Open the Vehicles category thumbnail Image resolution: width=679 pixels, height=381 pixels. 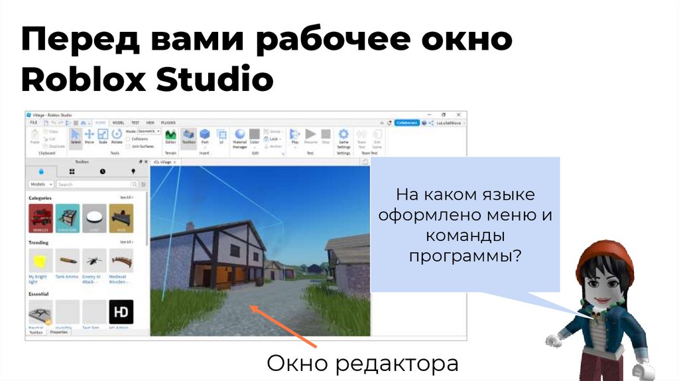point(40,218)
